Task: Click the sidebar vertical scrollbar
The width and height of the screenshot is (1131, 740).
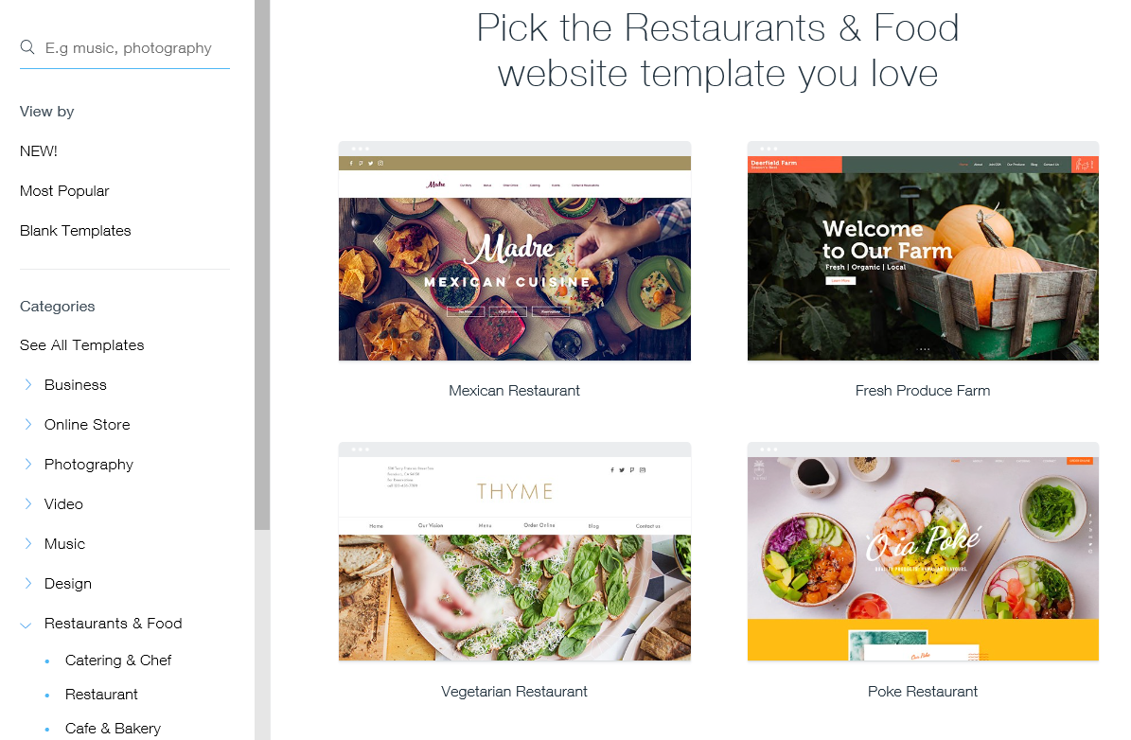Action: coord(262,265)
